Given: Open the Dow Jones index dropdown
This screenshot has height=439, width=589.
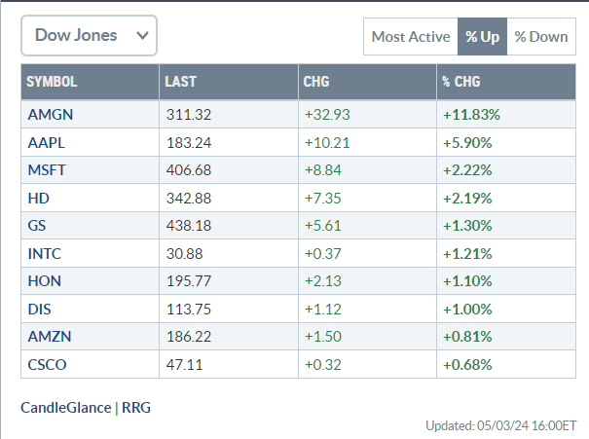Looking at the screenshot, I should [89, 35].
